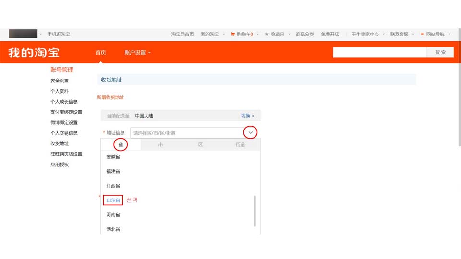Expand the 千牛卖家中心 dropdown
The image size is (461, 259).
click(x=383, y=34)
